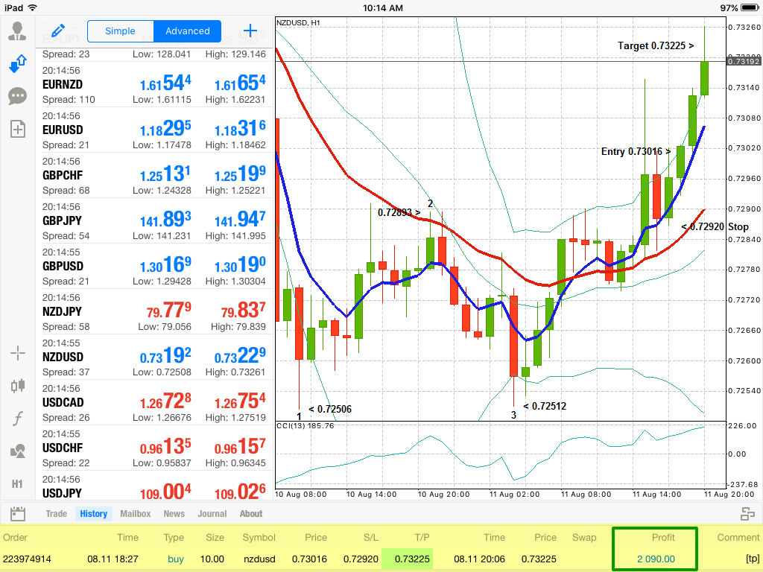Image resolution: width=763 pixels, height=572 pixels.
Task: Tap the profit value 2 090.00
Action: [x=656, y=559]
